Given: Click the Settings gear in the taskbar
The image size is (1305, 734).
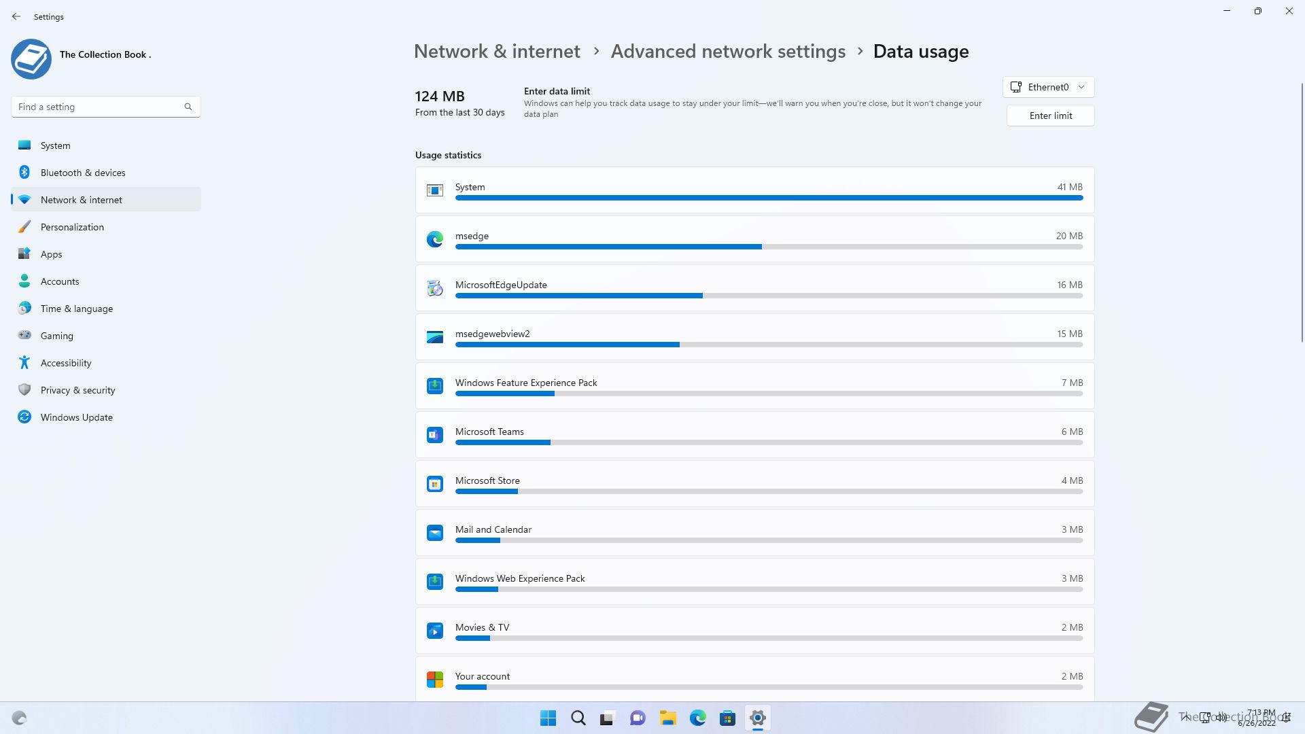Looking at the screenshot, I should coord(758,718).
